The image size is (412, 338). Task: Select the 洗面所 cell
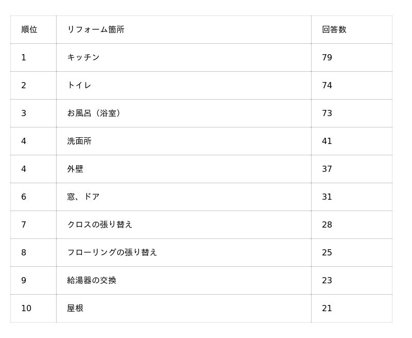[x=79, y=141]
